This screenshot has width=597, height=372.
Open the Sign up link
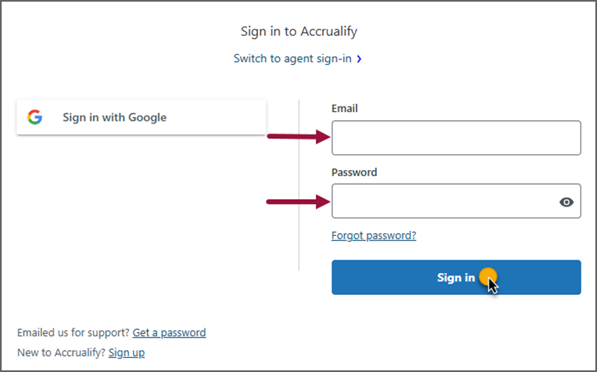[126, 353]
